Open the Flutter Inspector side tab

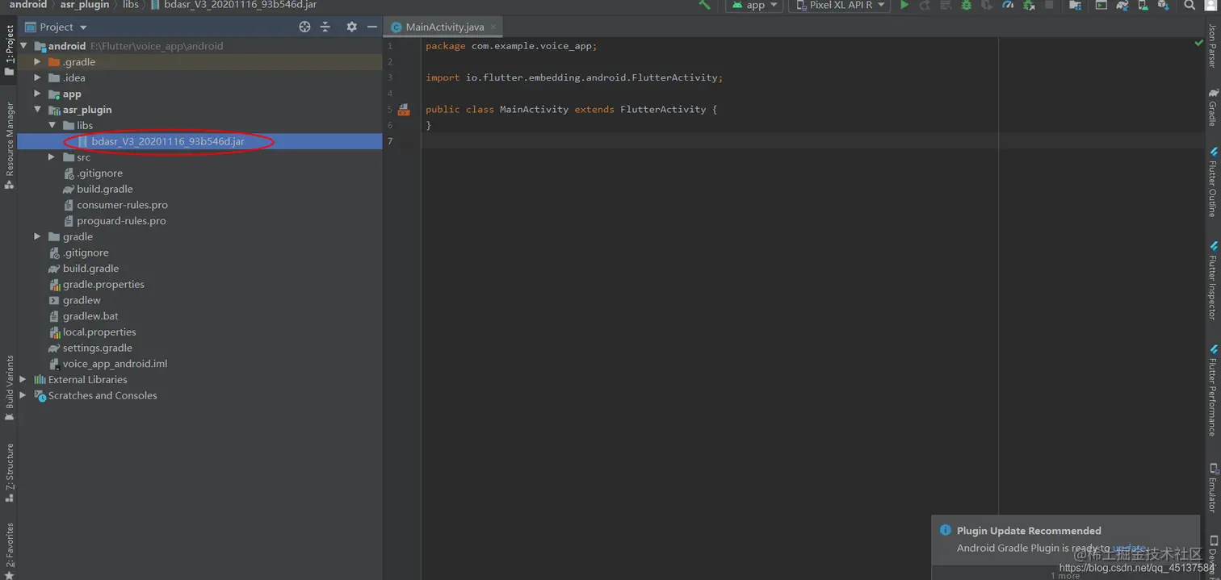point(1212,282)
